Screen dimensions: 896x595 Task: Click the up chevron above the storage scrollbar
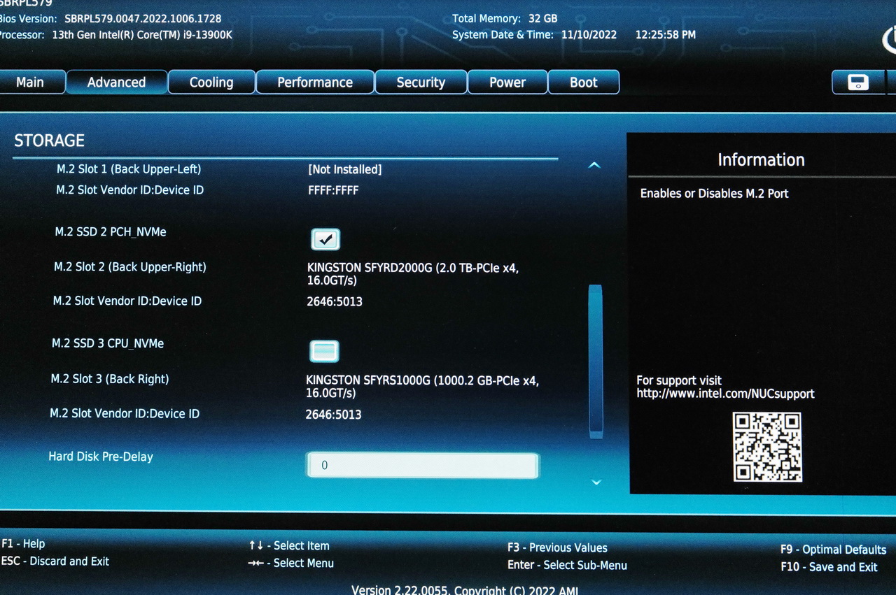pyautogui.click(x=594, y=166)
